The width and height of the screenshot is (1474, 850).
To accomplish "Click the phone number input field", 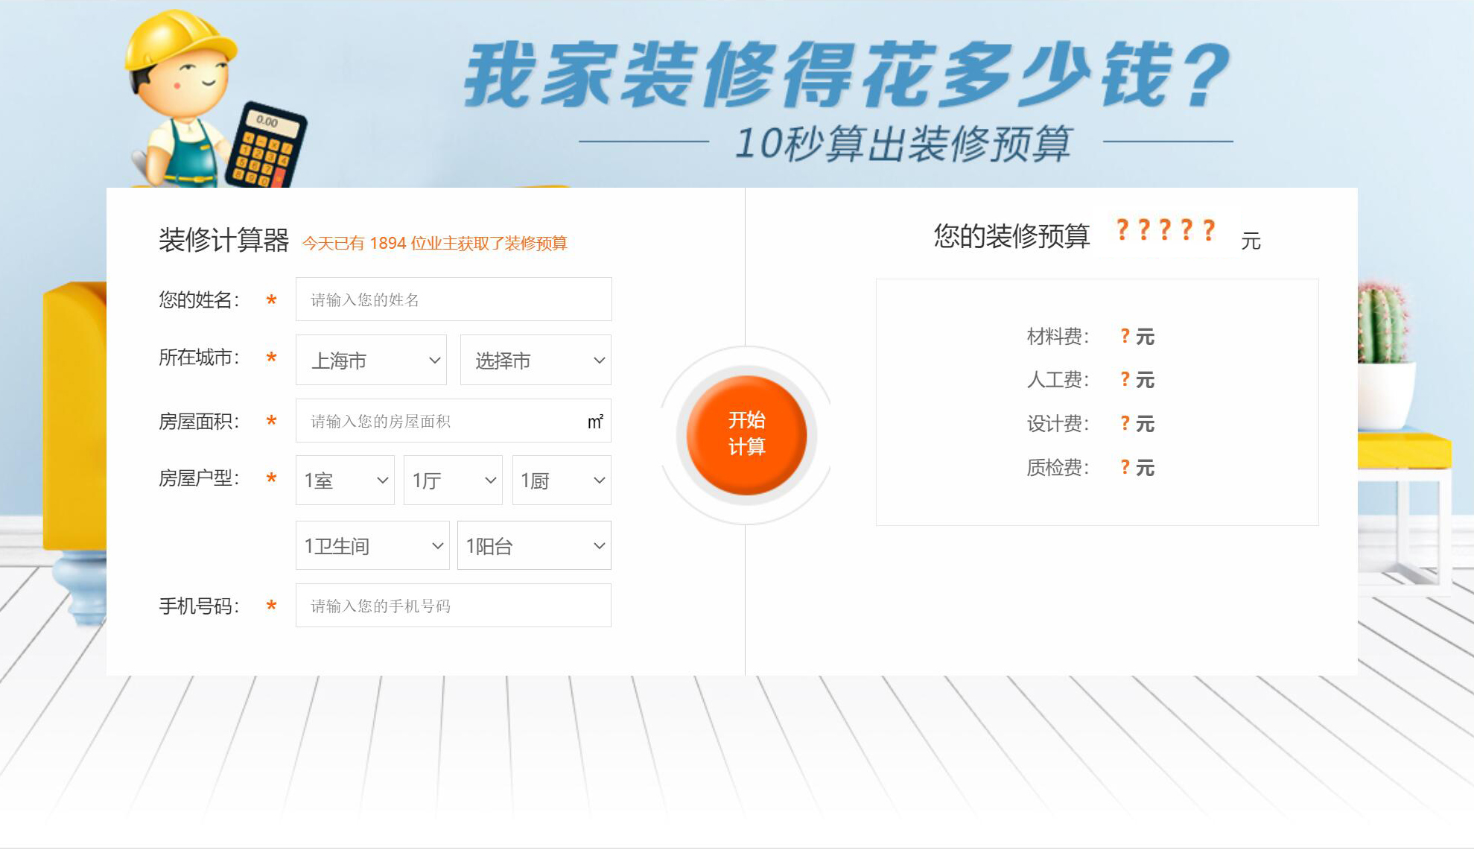I will 453,606.
